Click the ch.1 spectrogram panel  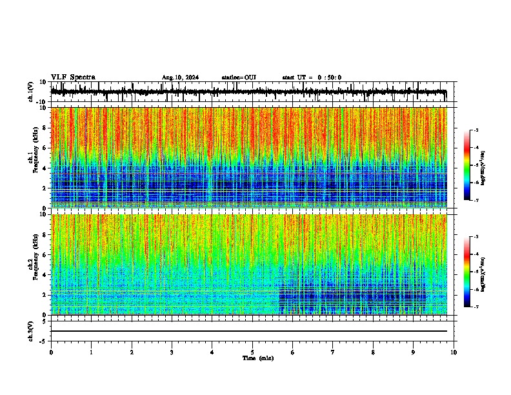tap(248, 157)
